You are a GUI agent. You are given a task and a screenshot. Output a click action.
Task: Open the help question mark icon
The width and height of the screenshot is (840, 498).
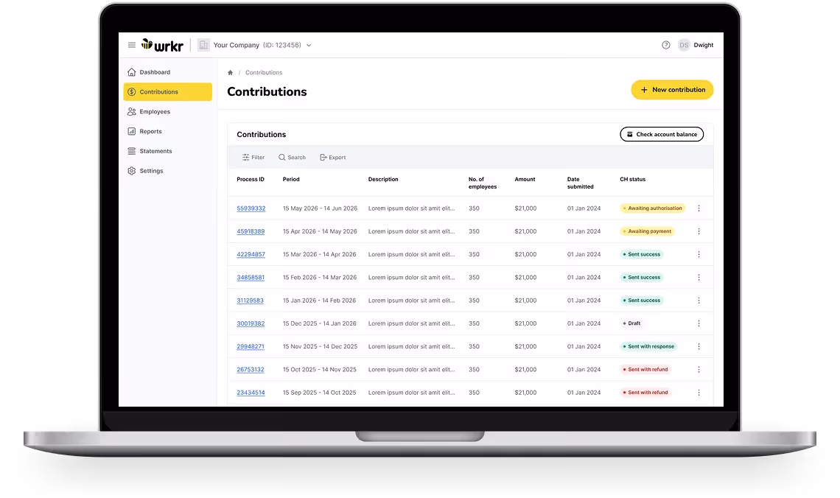point(666,45)
